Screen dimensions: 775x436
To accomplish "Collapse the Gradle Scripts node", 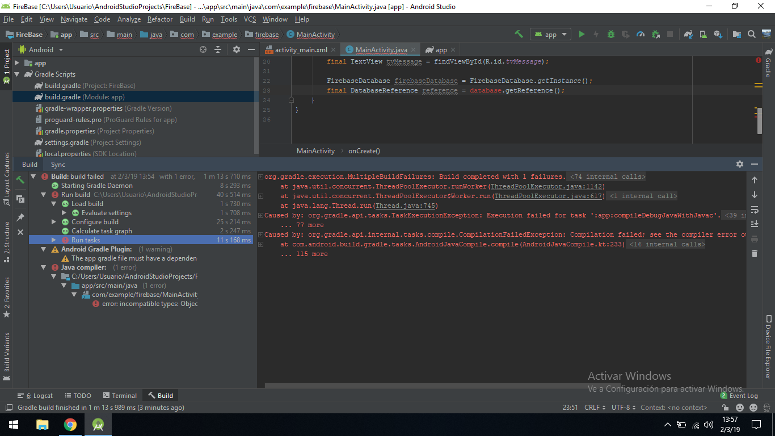I will [x=17, y=74].
